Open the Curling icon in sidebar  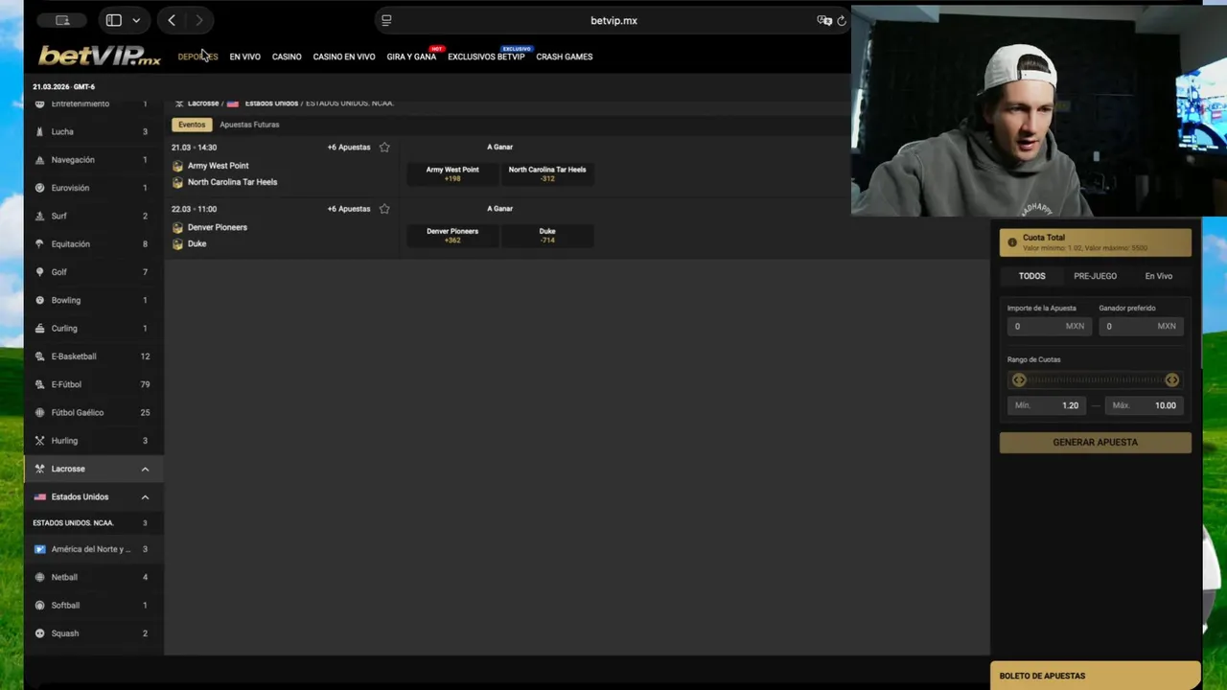[x=39, y=329]
